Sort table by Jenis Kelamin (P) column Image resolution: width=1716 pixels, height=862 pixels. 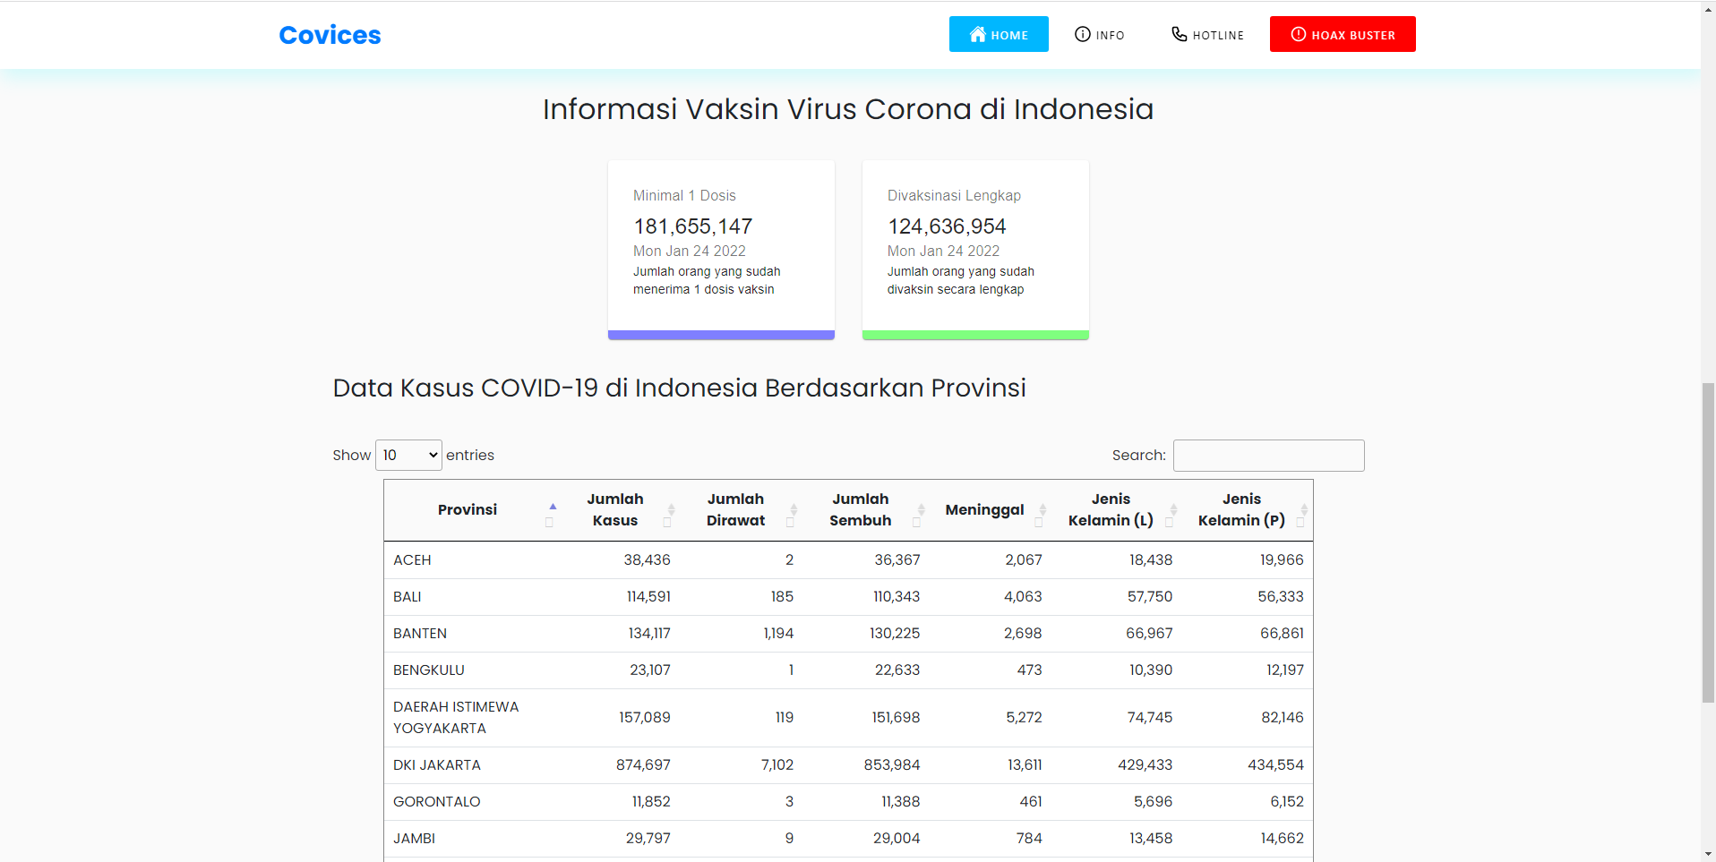[1248, 510]
